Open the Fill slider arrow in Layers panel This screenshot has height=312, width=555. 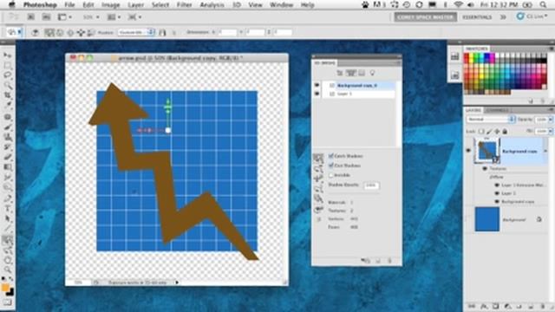click(551, 131)
